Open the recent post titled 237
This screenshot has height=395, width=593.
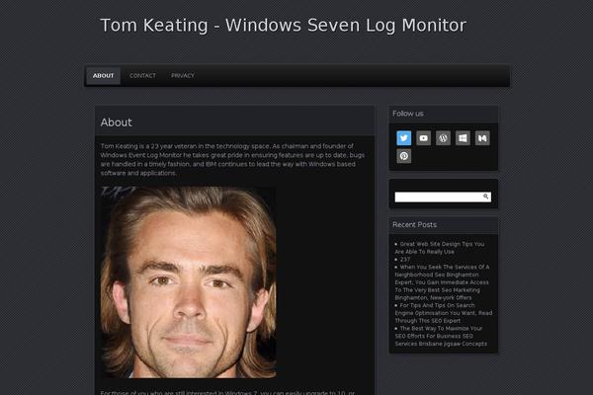tap(404, 260)
